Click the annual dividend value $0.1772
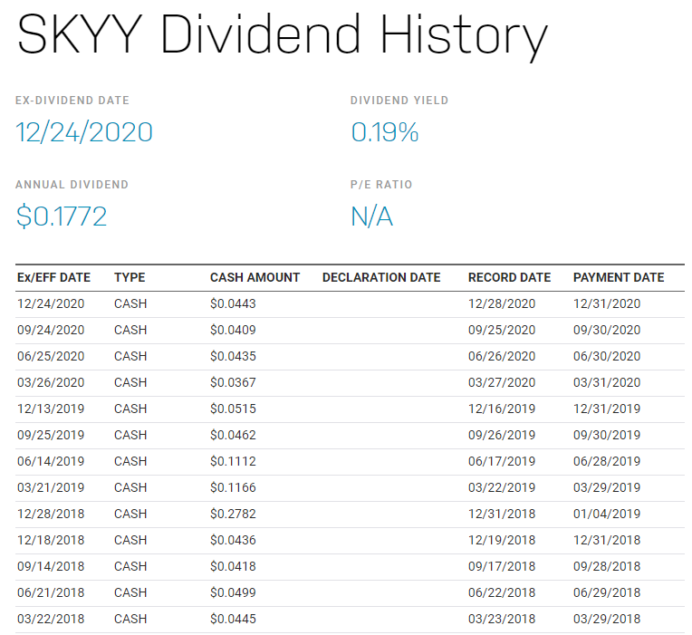Viewport: 692px width, 635px height. tap(62, 216)
